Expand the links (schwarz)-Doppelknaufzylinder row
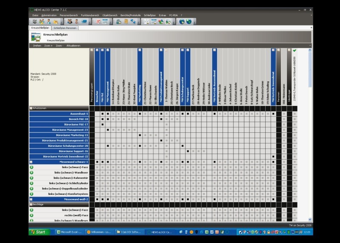Screen dimensions: 340x243 click(31, 189)
